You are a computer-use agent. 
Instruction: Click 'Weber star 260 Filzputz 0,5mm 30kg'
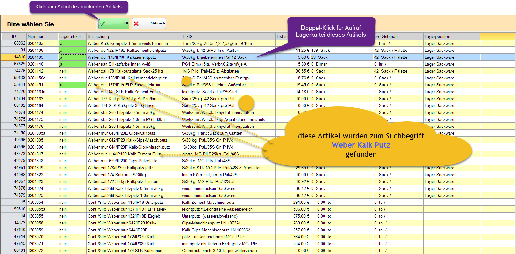coord(134,112)
